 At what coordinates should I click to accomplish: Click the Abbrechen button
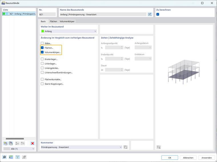point(188,157)
